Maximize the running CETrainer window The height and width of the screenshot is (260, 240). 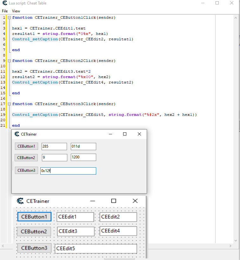(125, 134)
